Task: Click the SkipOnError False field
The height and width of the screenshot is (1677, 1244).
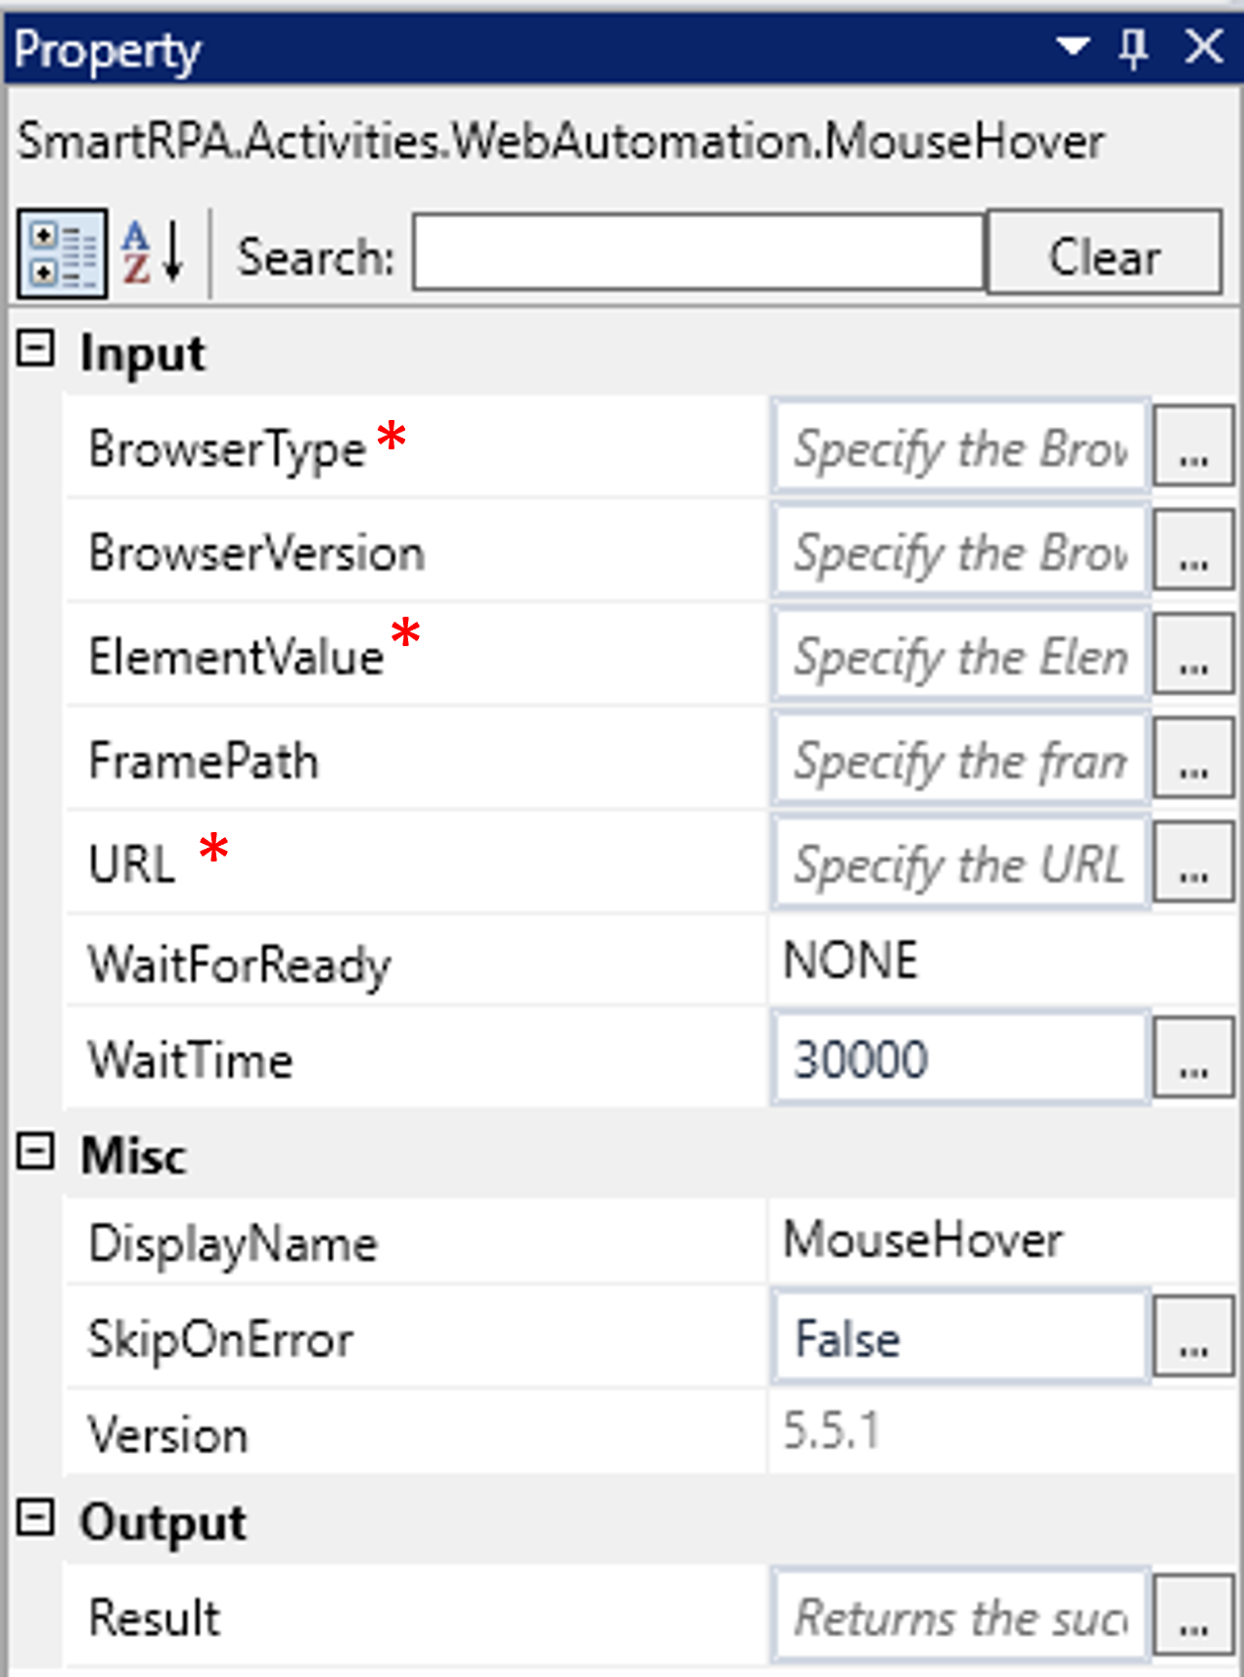Action: click(959, 1337)
